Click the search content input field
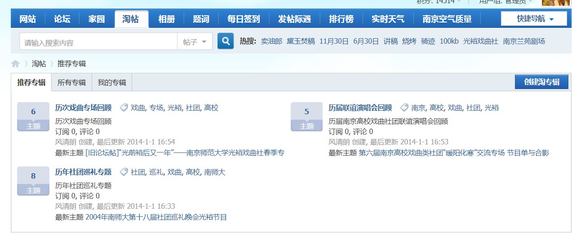 pyautogui.click(x=99, y=42)
